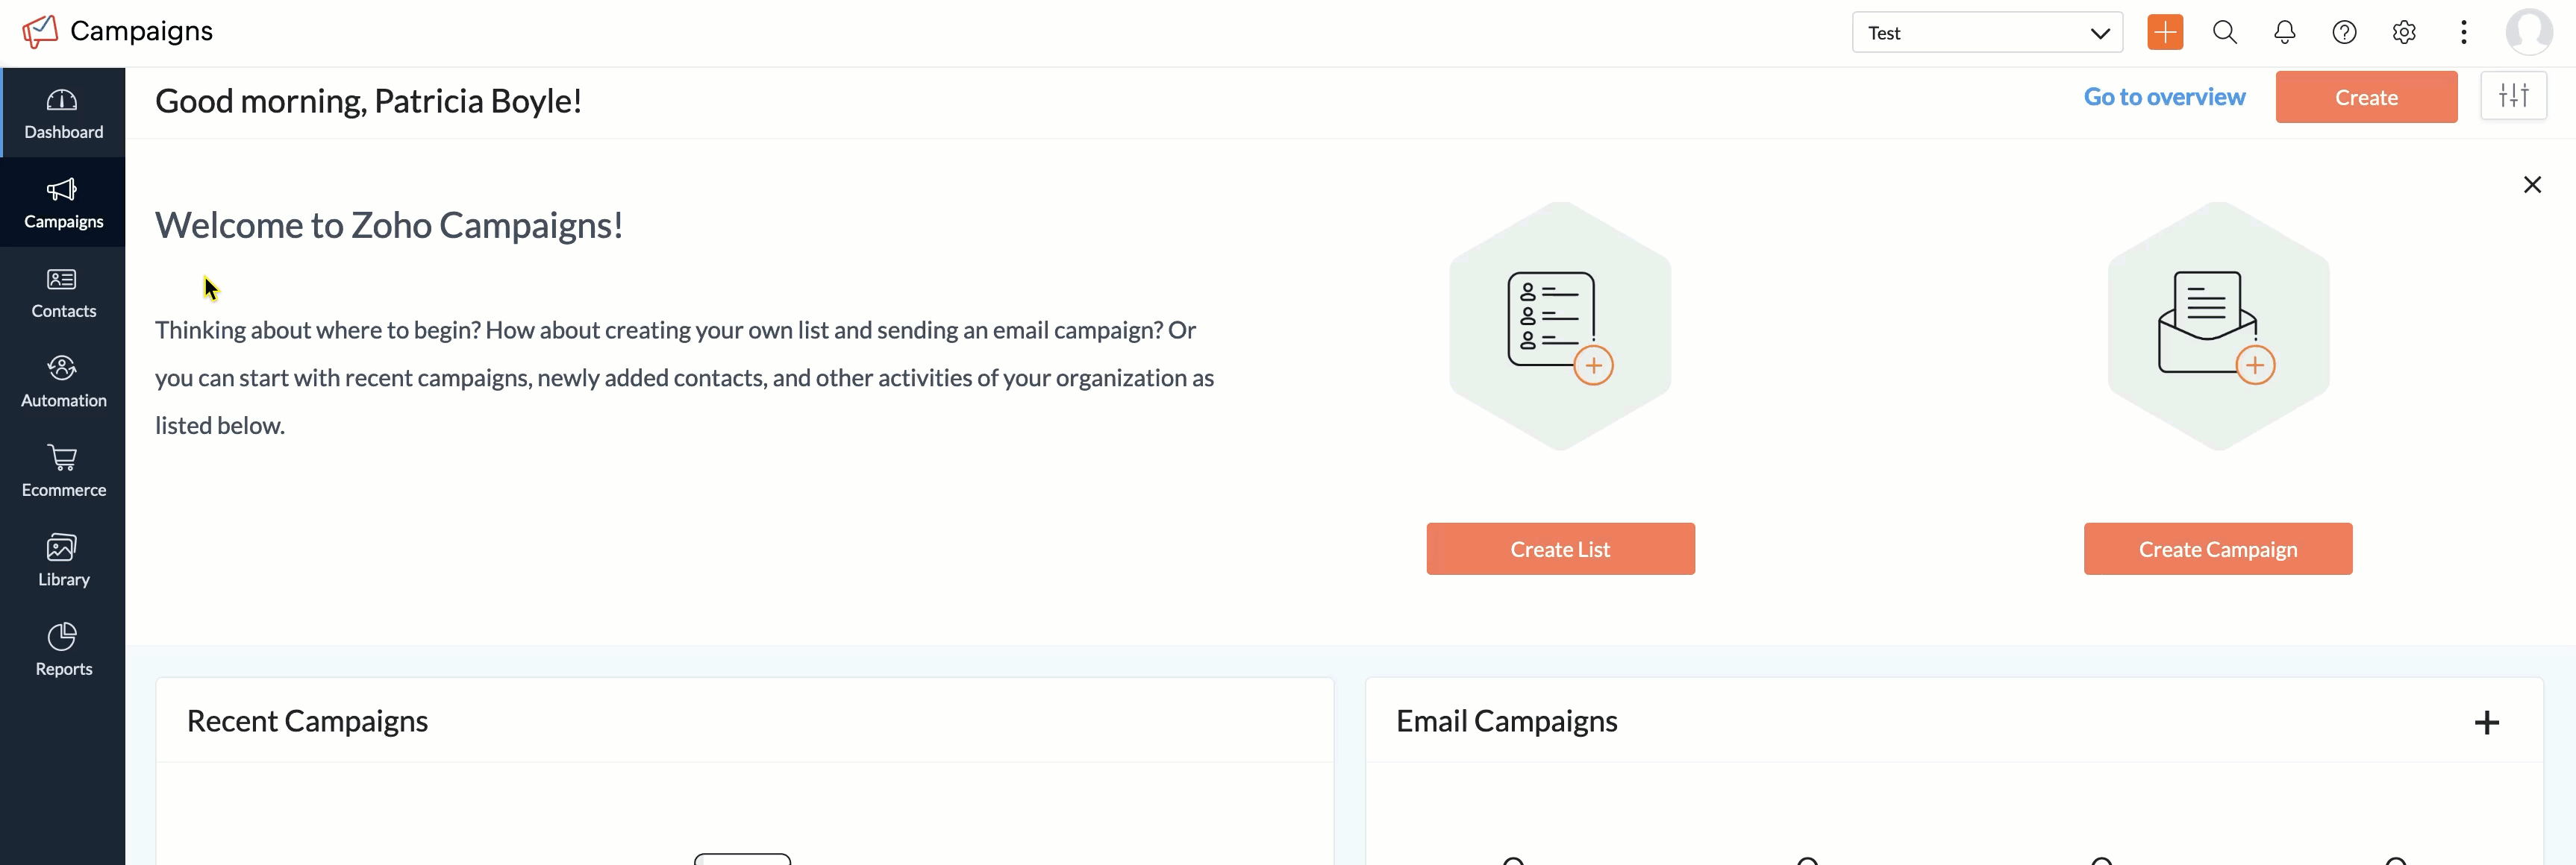The image size is (2576, 865).
Task: Open the Automation section
Action: [x=62, y=382]
